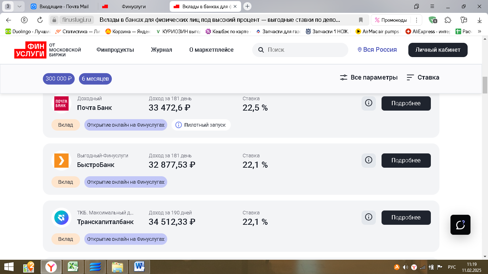Click the Поиск search field
Screen dimensions: 488x274
click(304, 50)
